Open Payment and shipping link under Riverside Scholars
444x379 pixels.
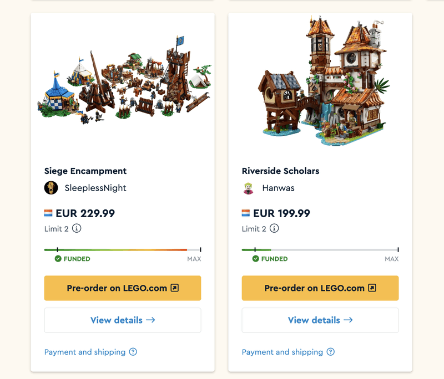pyautogui.click(x=282, y=352)
